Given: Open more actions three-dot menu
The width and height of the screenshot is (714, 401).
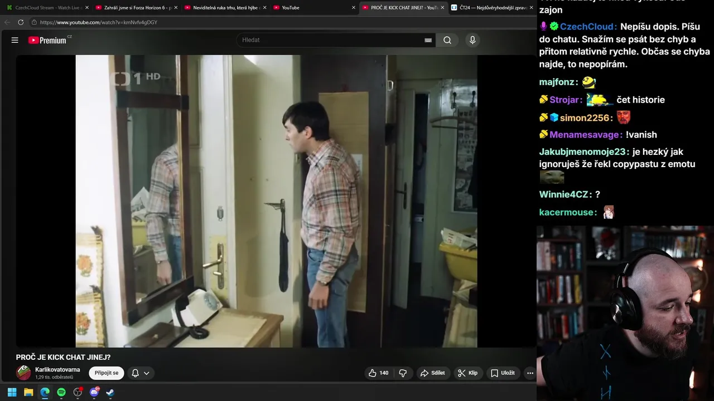Looking at the screenshot, I should click(530, 373).
